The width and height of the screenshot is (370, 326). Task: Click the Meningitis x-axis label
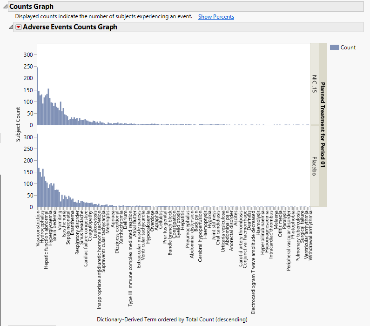(108, 222)
